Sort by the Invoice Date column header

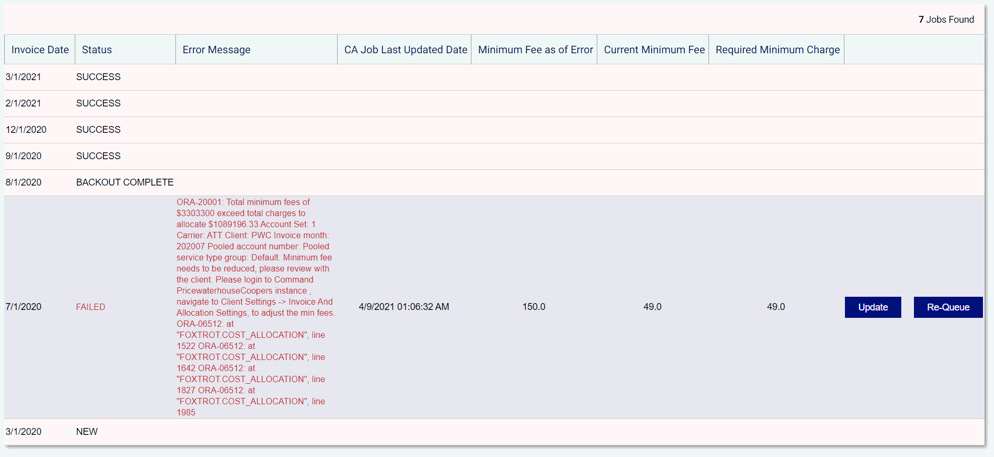40,50
